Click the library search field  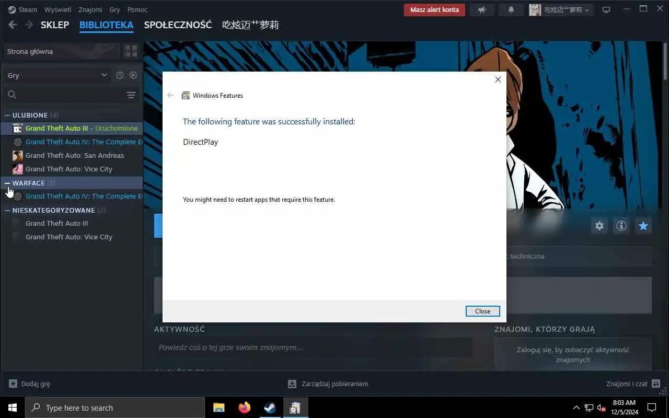pyautogui.click(x=64, y=95)
